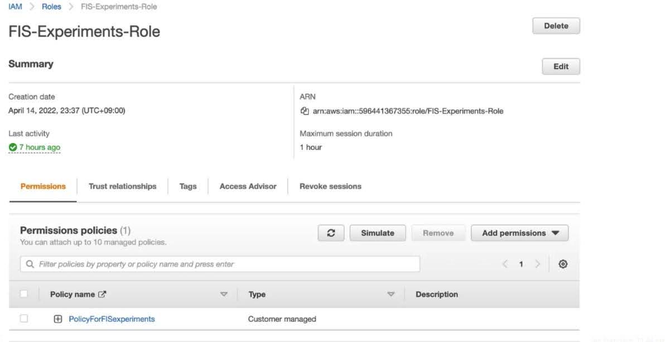Go to next page of policies
The width and height of the screenshot is (665, 342).
[x=536, y=263]
